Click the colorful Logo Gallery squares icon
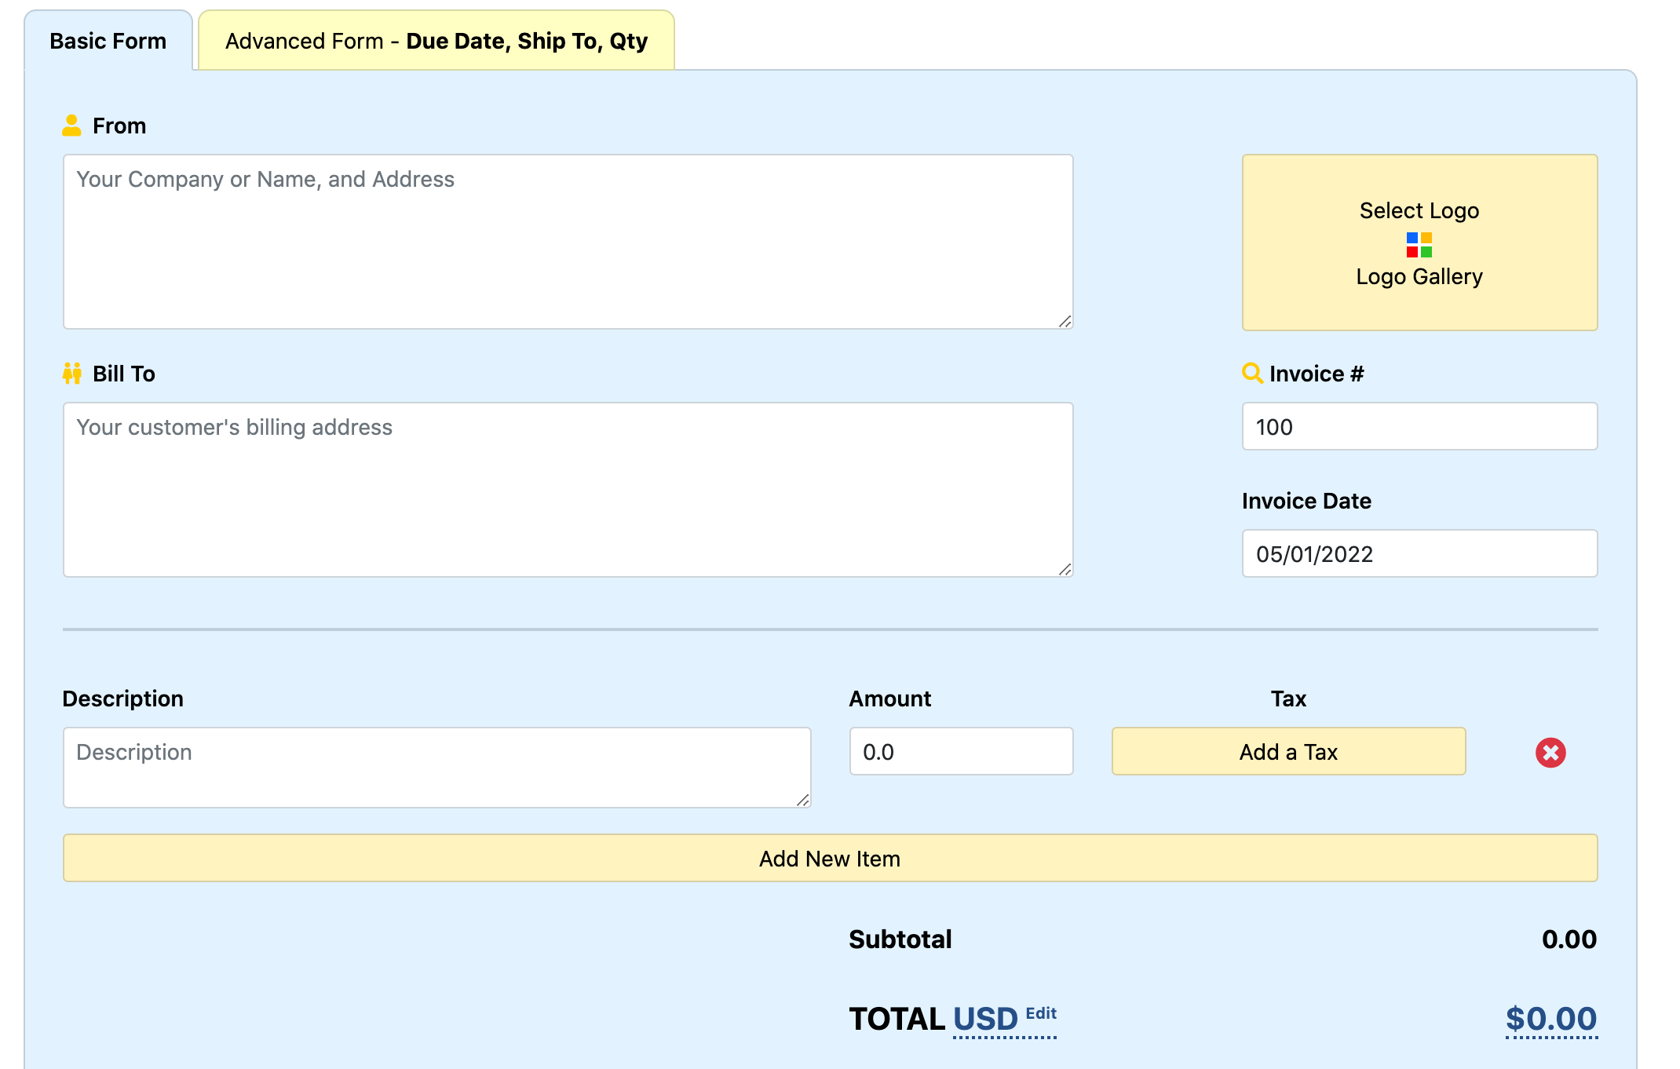The height and width of the screenshot is (1069, 1680). pos(1419,244)
